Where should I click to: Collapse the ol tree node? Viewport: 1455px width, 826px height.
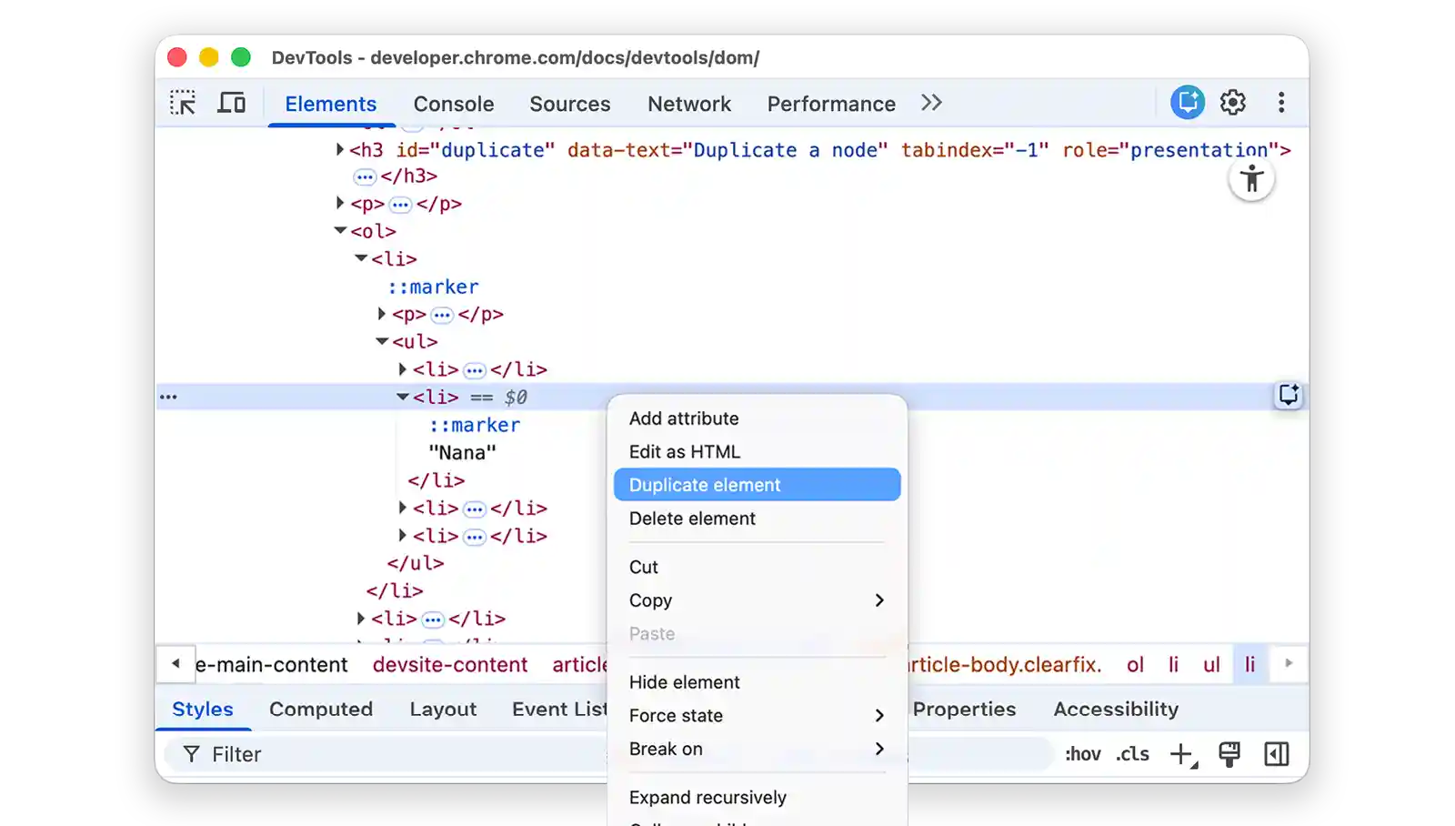(338, 230)
